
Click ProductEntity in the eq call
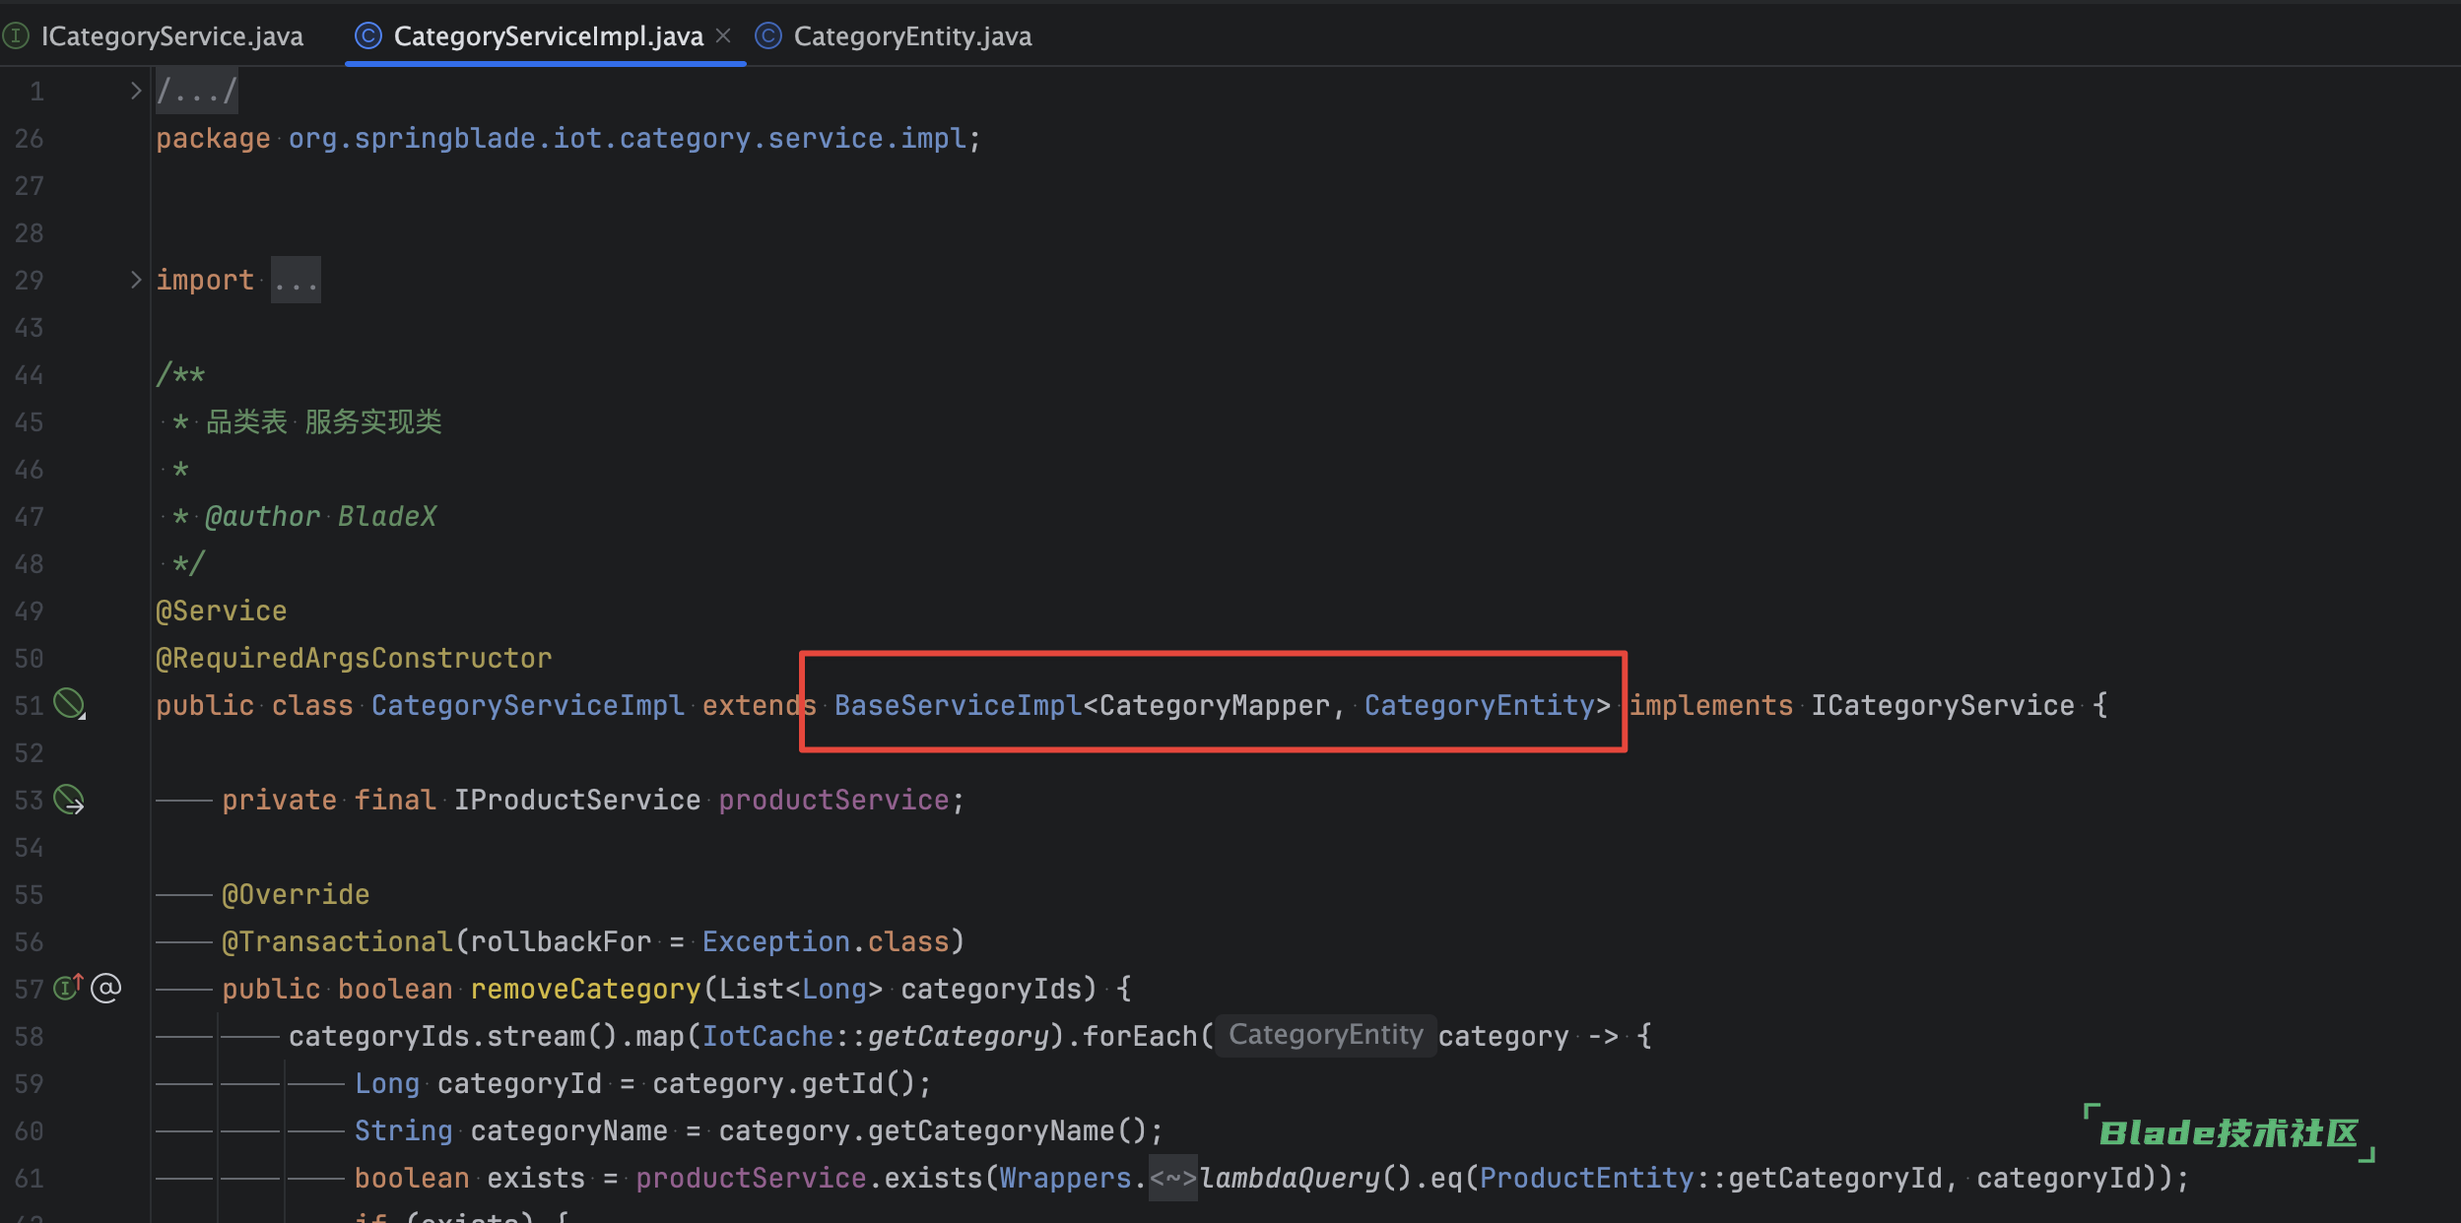coord(1586,1179)
